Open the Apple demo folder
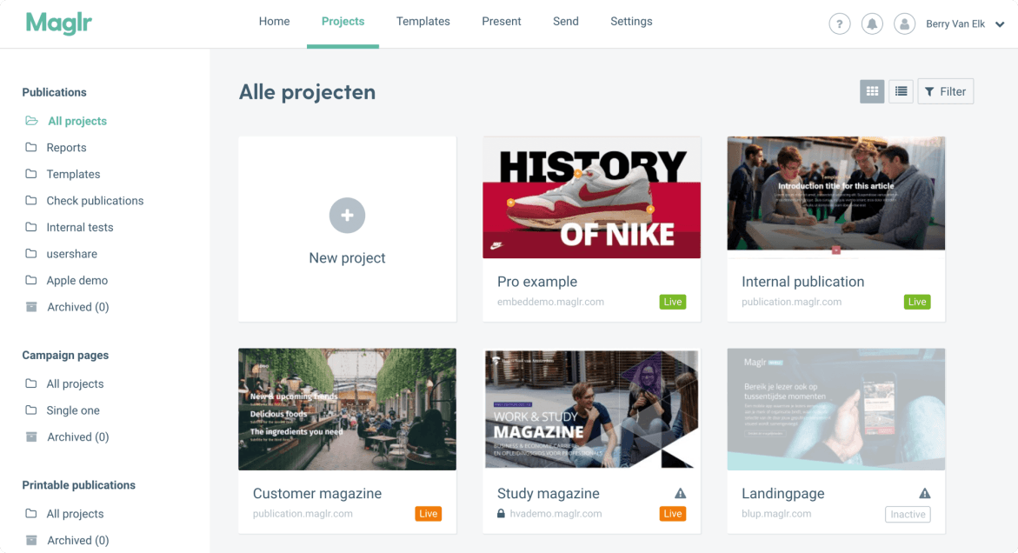The image size is (1018, 553). [77, 280]
